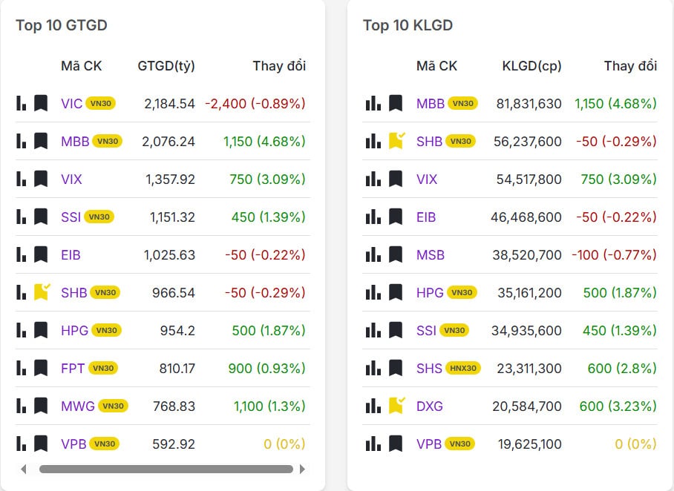Screen dimensions: 674x491
Task: Open VPB ticker link in KLGD table
Action: (x=428, y=444)
